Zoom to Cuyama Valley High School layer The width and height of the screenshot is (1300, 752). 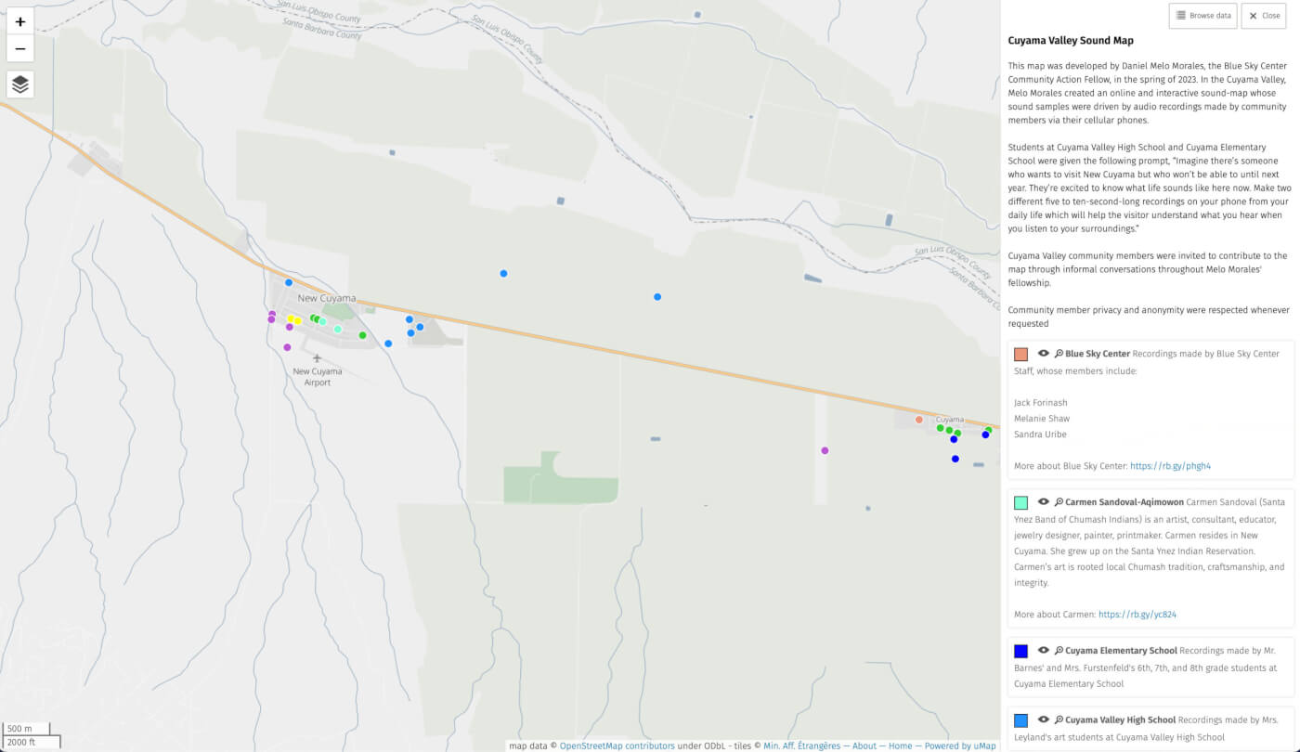(1059, 720)
